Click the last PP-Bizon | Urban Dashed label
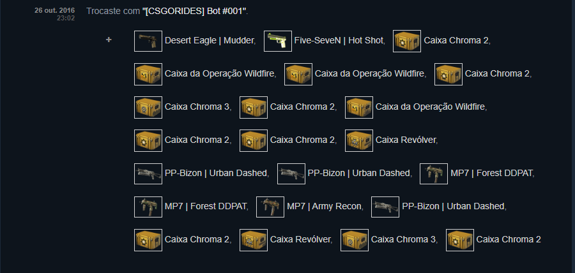Viewport: 575px width, 273px height. point(453,207)
